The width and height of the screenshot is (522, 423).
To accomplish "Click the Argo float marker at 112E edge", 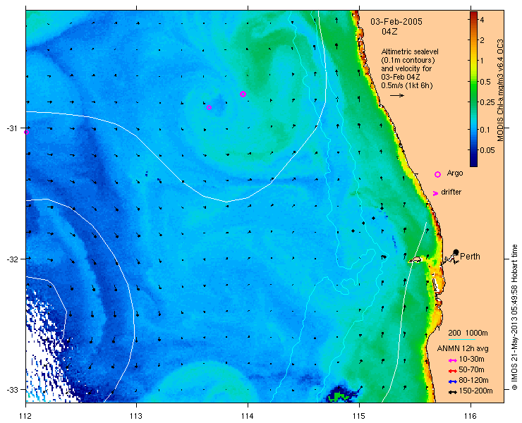I will click(x=27, y=132).
